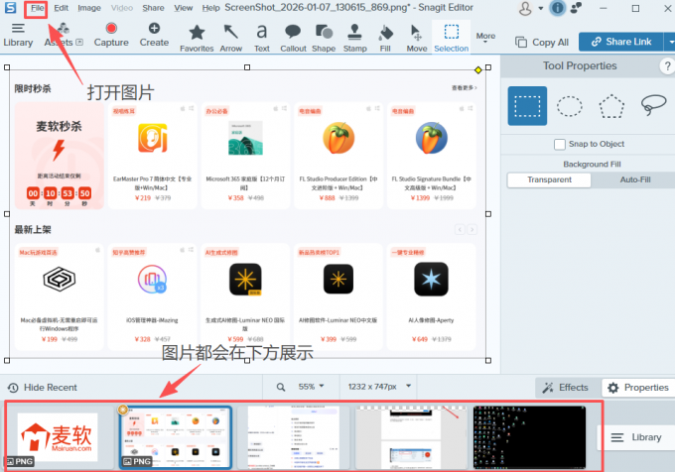Open the Help menu
This screenshot has height=472, width=675.
click(210, 8)
